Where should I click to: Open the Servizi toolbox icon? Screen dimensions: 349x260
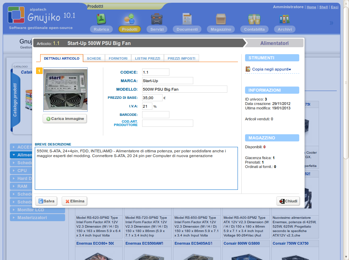156,19
